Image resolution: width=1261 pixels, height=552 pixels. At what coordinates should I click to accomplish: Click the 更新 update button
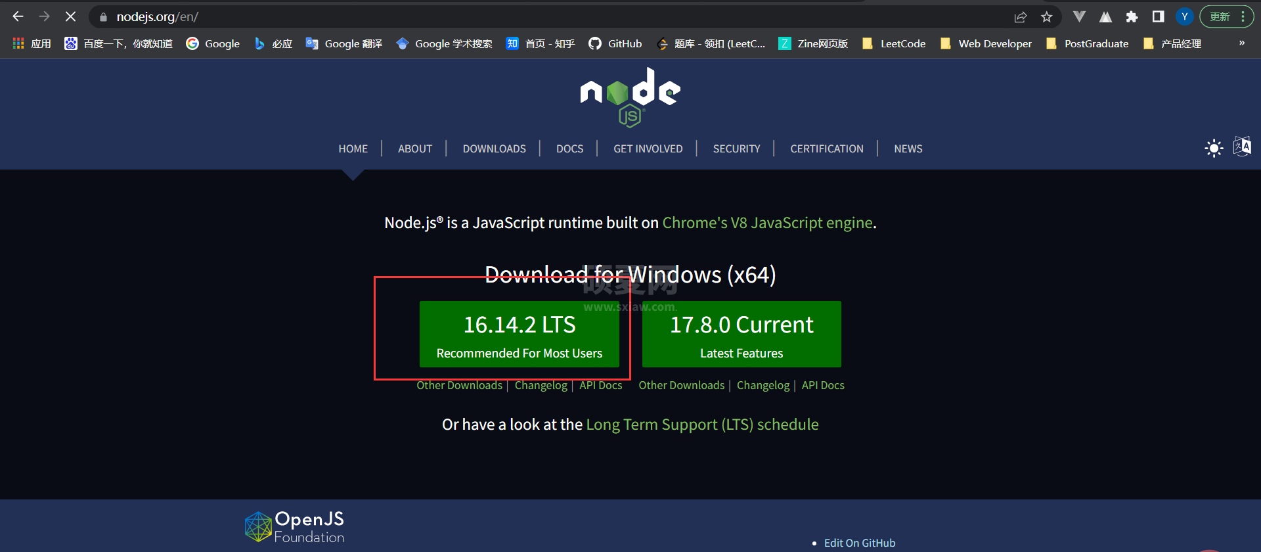(1220, 16)
